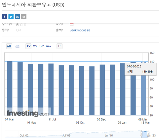The width and height of the screenshot is (159, 140).
Task: Select the 1Y time range
Action: tap(28, 46)
